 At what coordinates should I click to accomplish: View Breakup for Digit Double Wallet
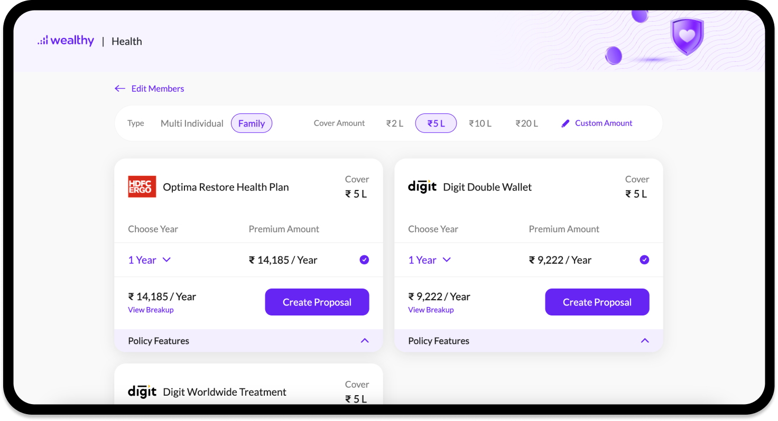pyautogui.click(x=431, y=310)
